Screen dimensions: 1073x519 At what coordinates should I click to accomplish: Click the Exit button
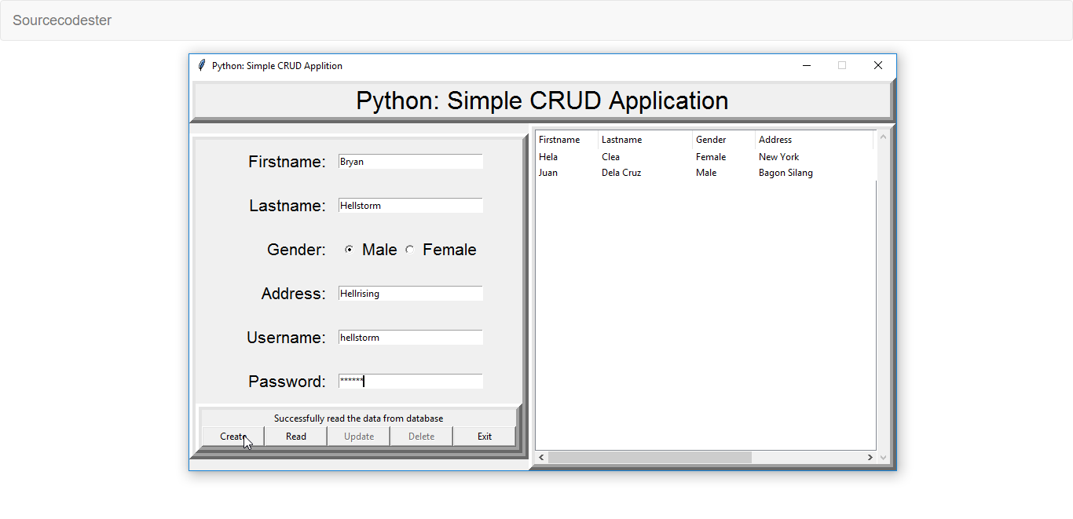click(484, 436)
